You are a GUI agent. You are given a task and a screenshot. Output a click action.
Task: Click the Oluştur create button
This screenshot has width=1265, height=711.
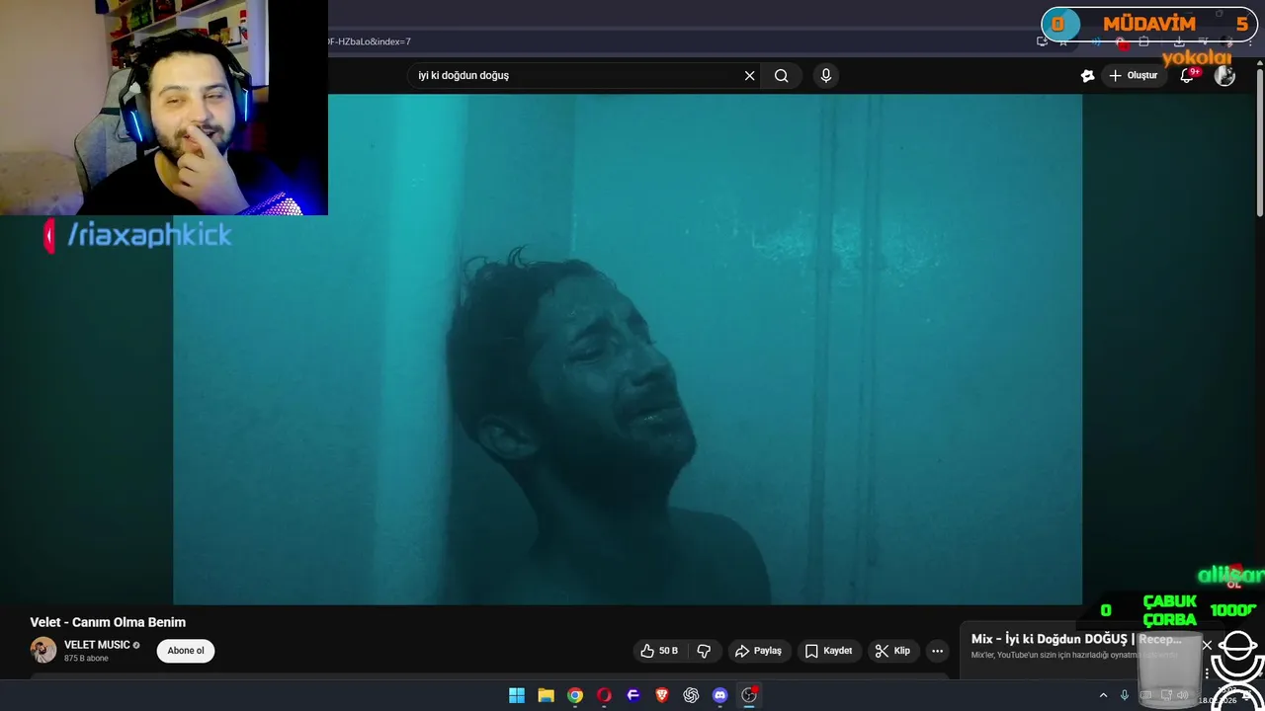click(x=1134, y=76)
